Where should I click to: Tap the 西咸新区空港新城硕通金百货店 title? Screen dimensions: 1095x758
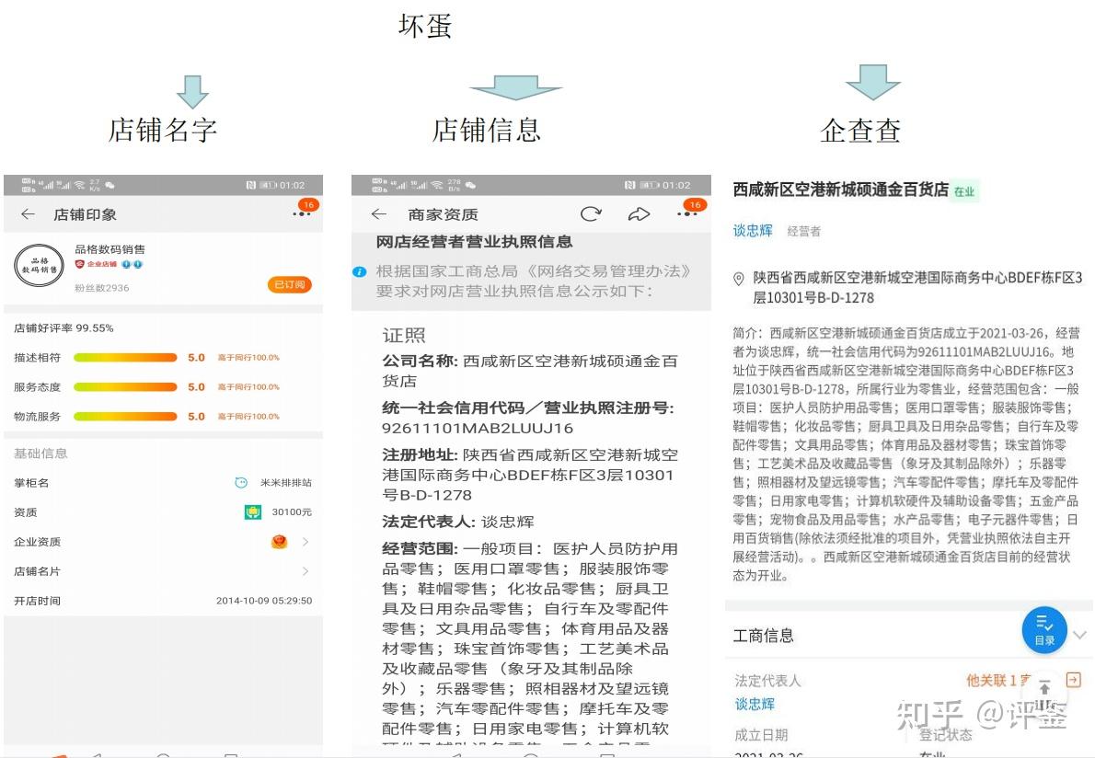(841, 189)
